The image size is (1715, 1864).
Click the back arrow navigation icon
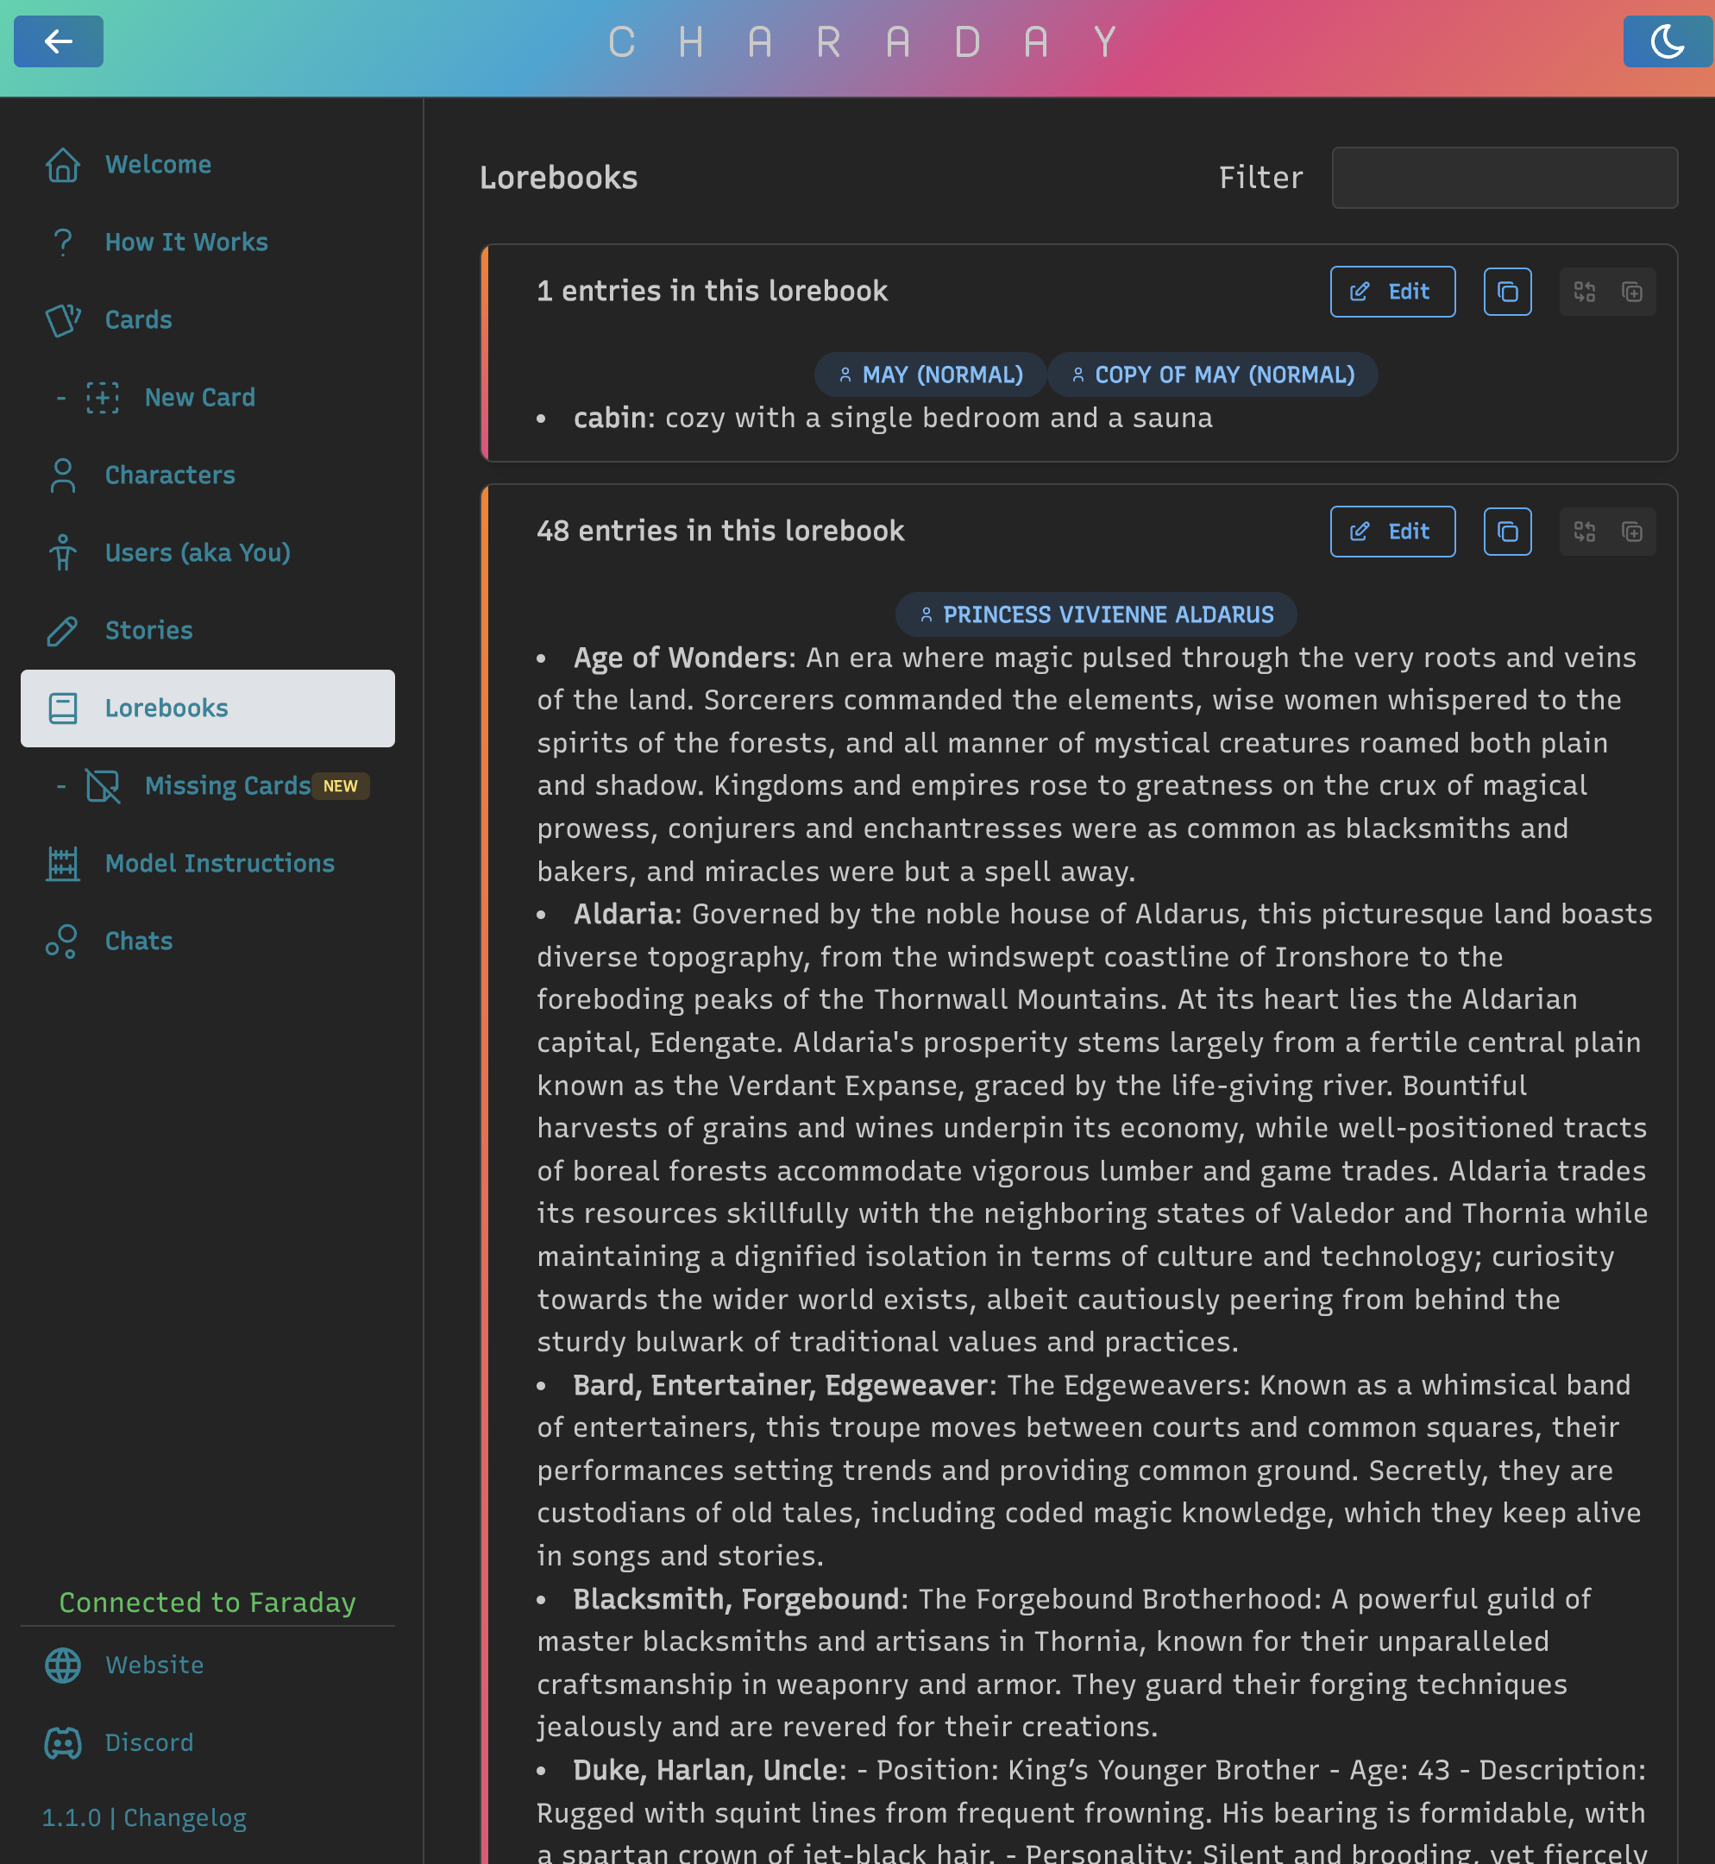(x=57, y=39)
